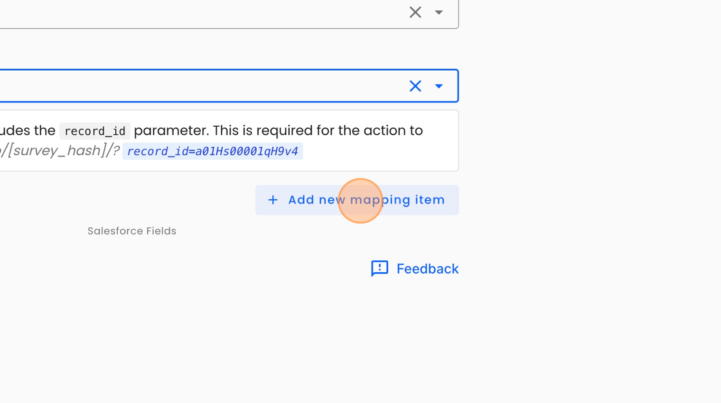This screenshot has width=721, height=403.
Task: Click inside the blue-outlined combo box
Action: (x=193, y=86)
